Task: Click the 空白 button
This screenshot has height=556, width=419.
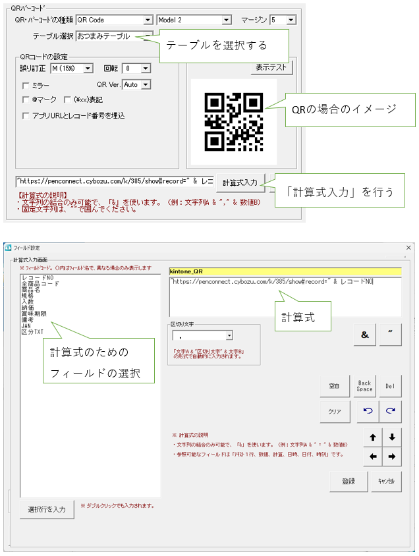Action: coord(334,386)
